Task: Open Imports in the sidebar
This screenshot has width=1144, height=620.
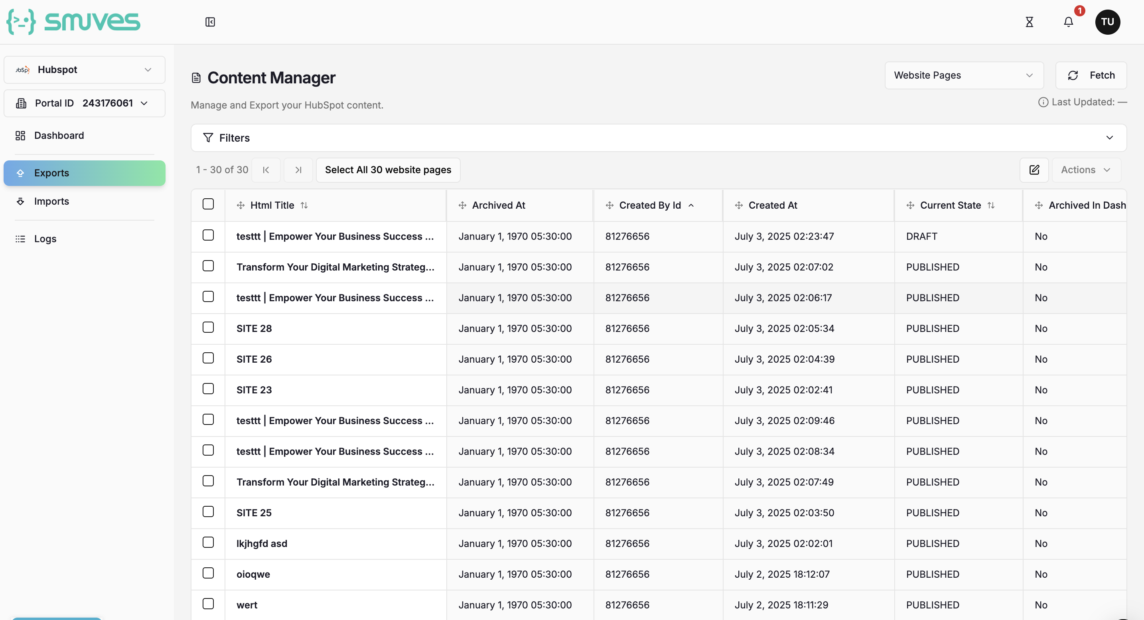Action: click(85, 201)
